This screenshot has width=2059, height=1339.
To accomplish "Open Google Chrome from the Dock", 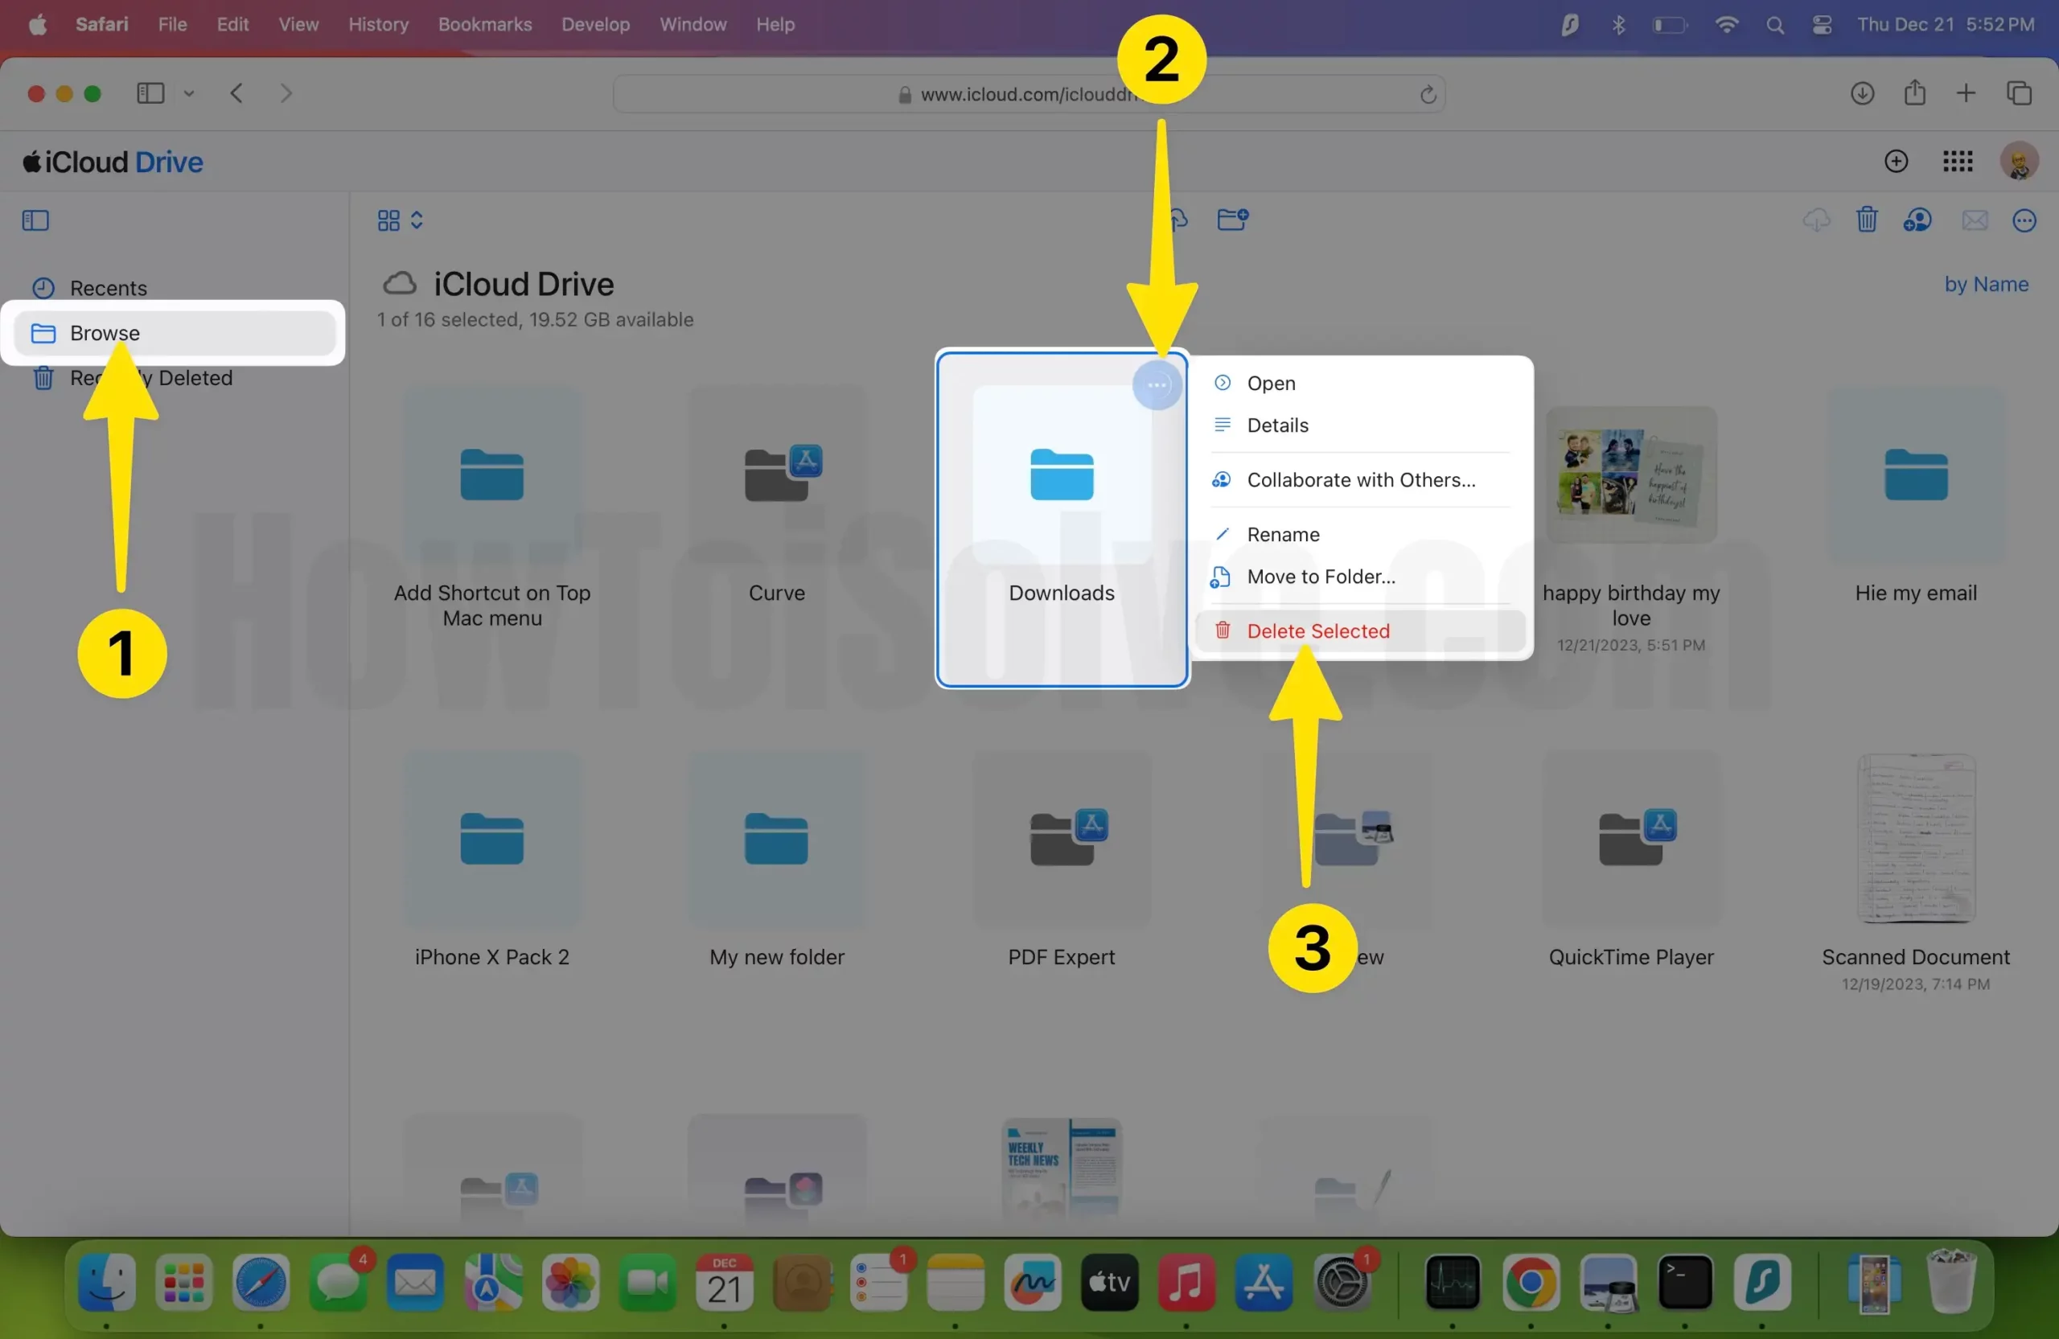I will click(1531, 1282).
